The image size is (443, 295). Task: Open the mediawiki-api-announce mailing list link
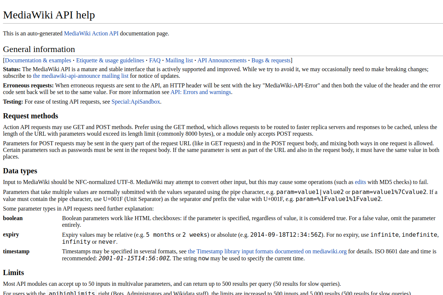point(80,76)
